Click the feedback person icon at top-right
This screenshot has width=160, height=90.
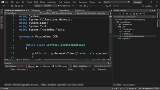pos(156,6)
